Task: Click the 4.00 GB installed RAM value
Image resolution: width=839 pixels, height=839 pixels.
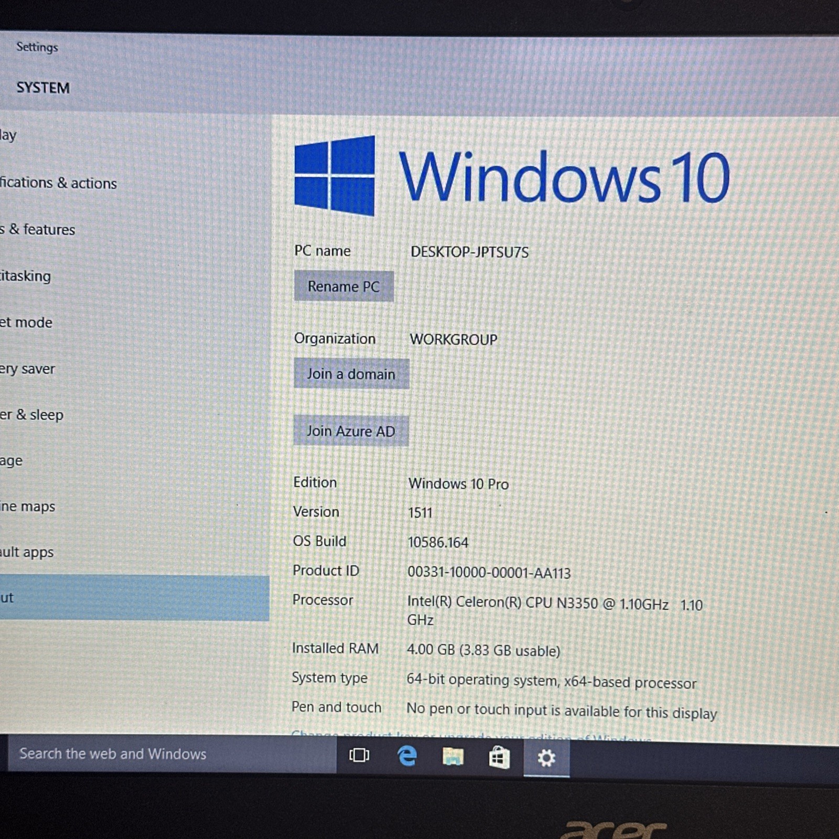Action: tap(483, 650)
